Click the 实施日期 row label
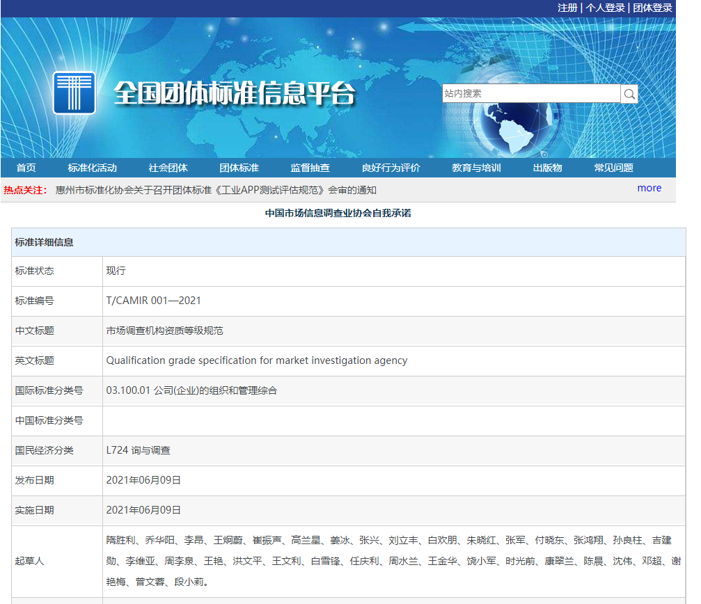 click(x=34, y=510)
